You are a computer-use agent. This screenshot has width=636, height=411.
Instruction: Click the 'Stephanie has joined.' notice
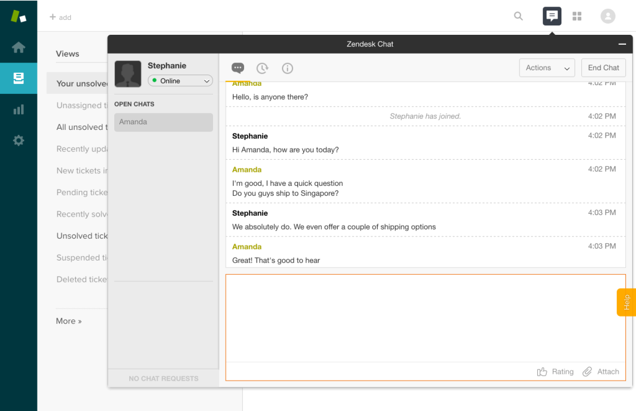425,116
